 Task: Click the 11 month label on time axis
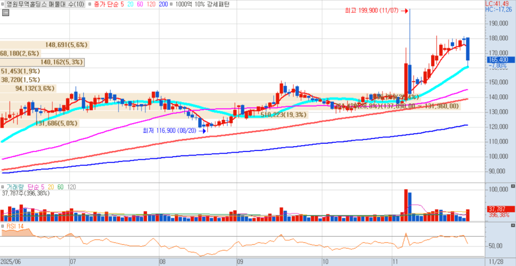tap(396, 262)
